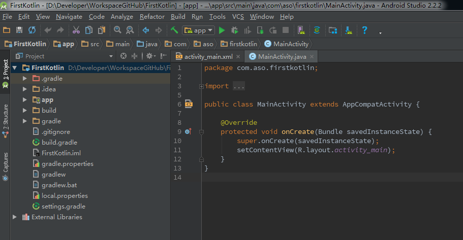This screenshot has width=463, height=240.
Task: Click the Synchronize icon
Action: [32, 30]
